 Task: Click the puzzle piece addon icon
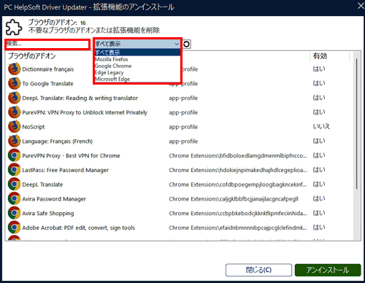coord(14,27)
